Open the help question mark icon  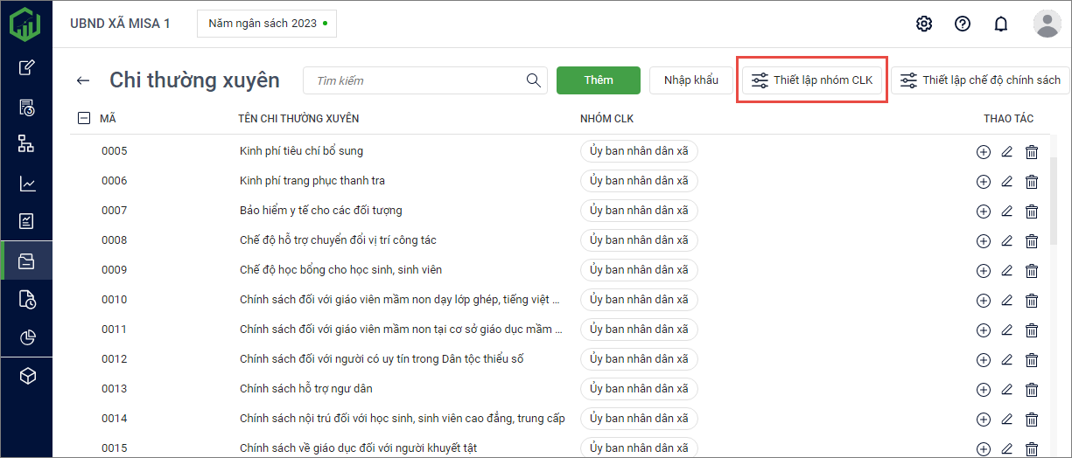click(x=963, y=24)
